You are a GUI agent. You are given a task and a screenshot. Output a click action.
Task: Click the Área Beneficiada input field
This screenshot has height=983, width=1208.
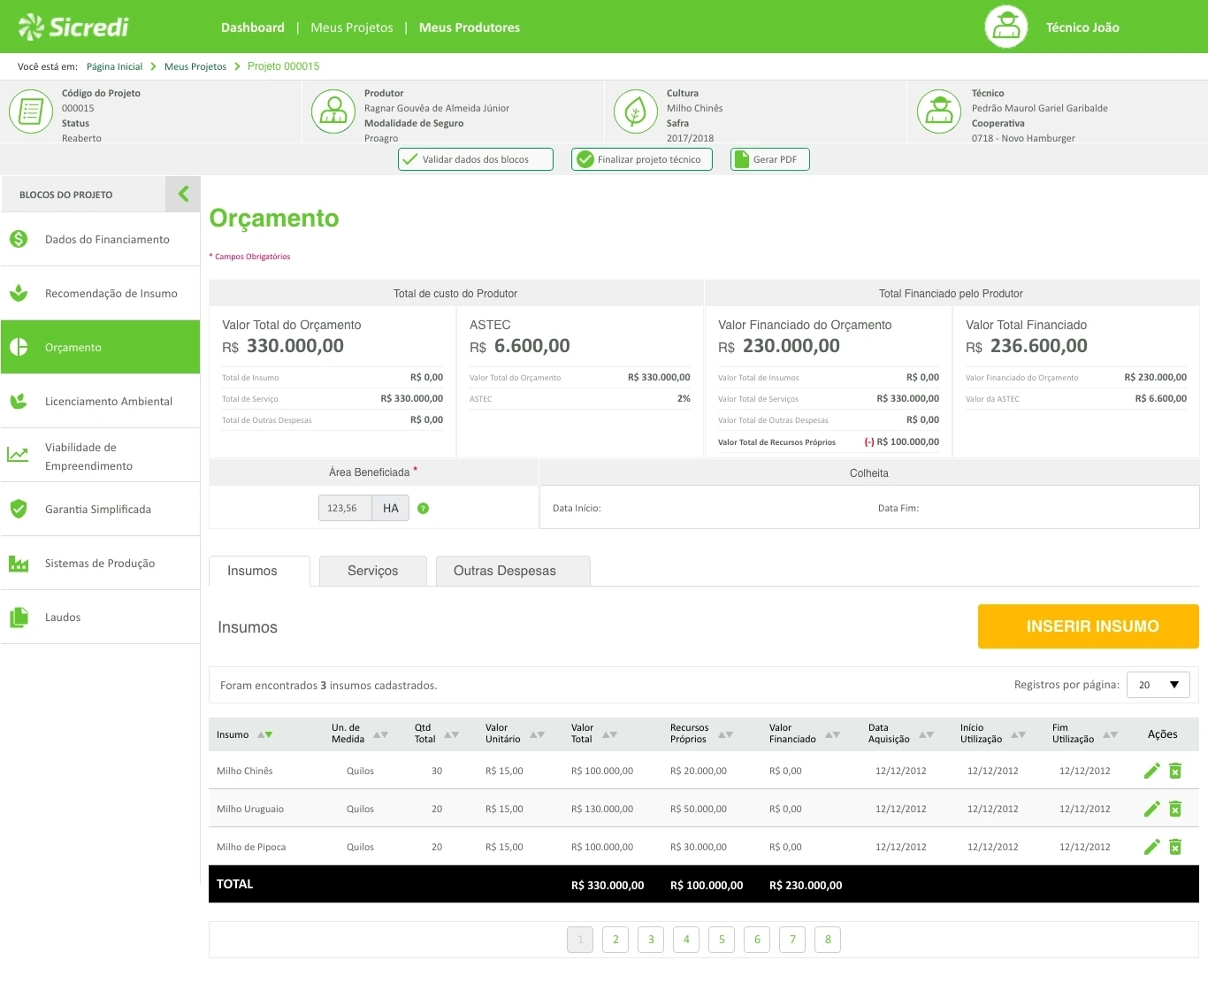345,508
